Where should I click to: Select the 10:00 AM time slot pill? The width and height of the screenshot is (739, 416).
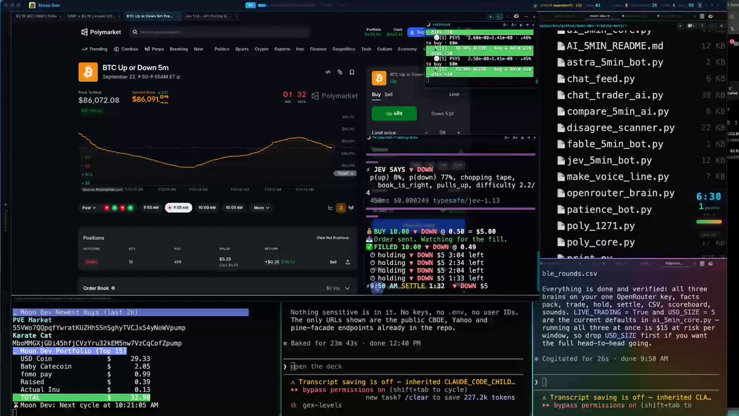pos(207,208)
